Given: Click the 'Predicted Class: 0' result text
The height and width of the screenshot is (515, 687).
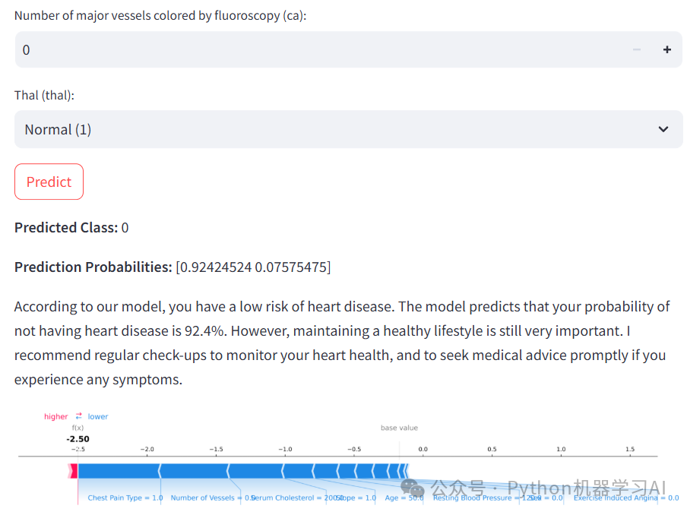Looking at the screenshot, I should [71, 228].
